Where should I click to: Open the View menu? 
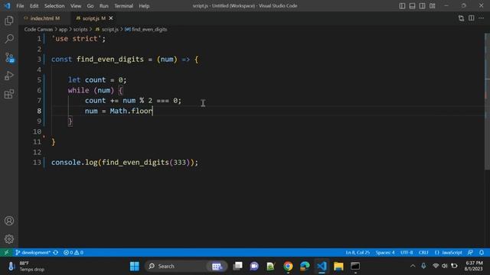click(x=76, y=5)
